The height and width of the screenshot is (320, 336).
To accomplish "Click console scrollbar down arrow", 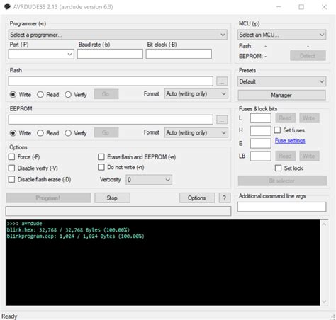I will point(324,302).
